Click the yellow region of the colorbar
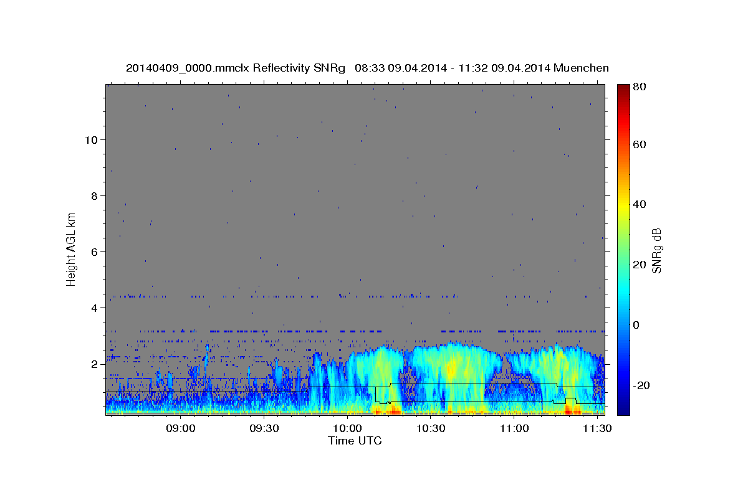The width and height of the screenshot is (748, 498). 623,205
